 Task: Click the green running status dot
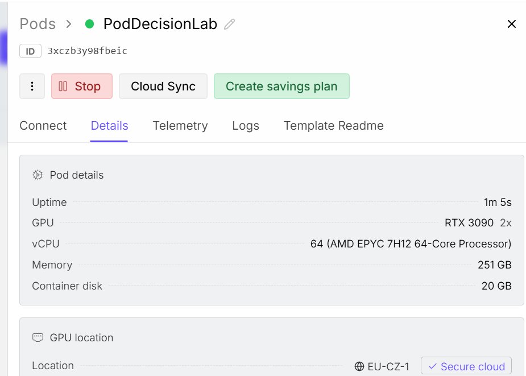click(x=90, y=24)
